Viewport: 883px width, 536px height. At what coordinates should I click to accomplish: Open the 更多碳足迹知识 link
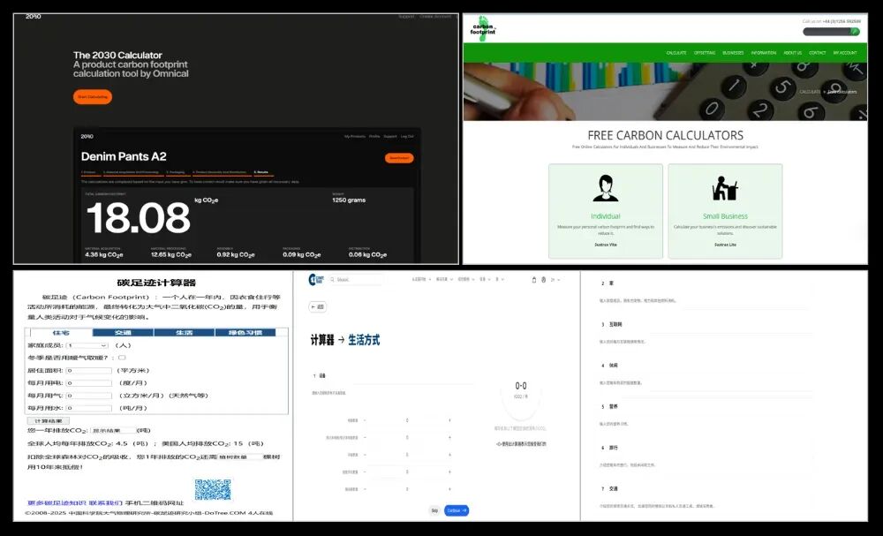click(56, 502)
